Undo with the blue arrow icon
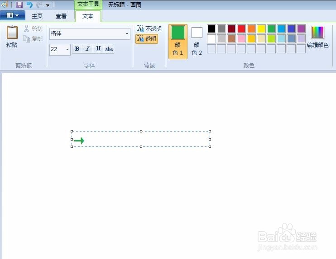 pyautogui.click(x=29, y=5)
